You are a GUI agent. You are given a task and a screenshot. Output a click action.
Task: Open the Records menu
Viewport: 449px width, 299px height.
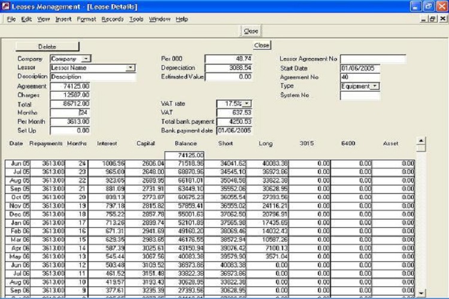[113, 19]
